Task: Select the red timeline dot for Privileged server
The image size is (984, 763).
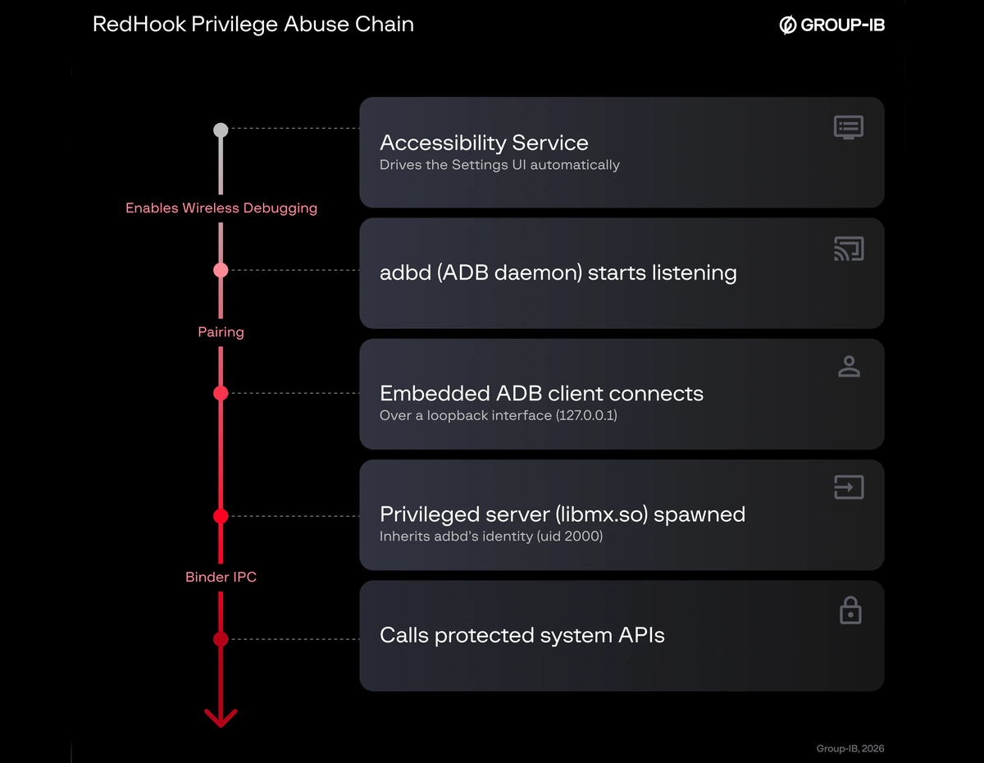Action: (221, 516)
